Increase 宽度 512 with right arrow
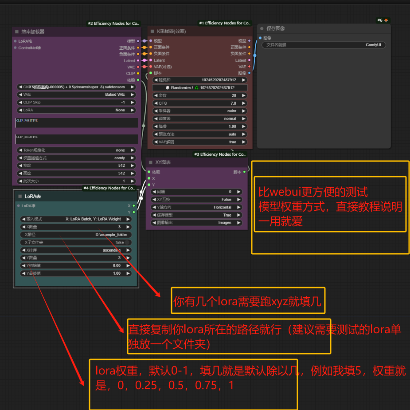Screen dimensions: 410x410 click(133, 166)
